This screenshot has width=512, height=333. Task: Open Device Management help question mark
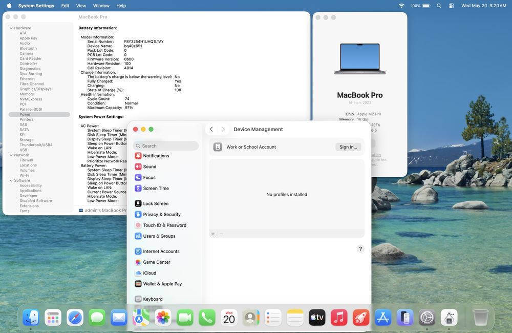coord(360,248)
